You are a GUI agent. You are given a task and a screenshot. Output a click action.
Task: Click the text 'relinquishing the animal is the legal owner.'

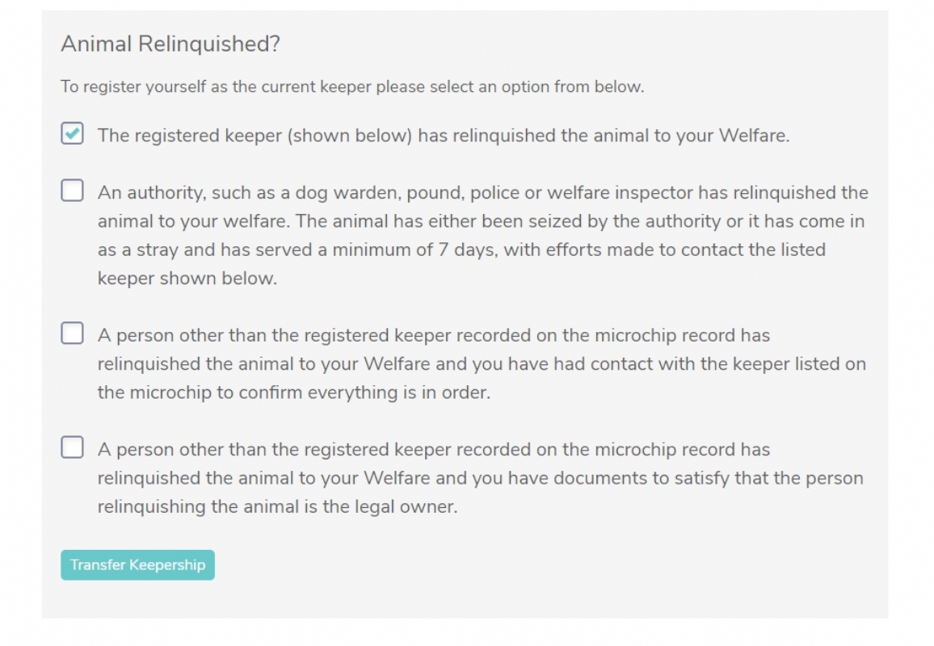[277, 507]
